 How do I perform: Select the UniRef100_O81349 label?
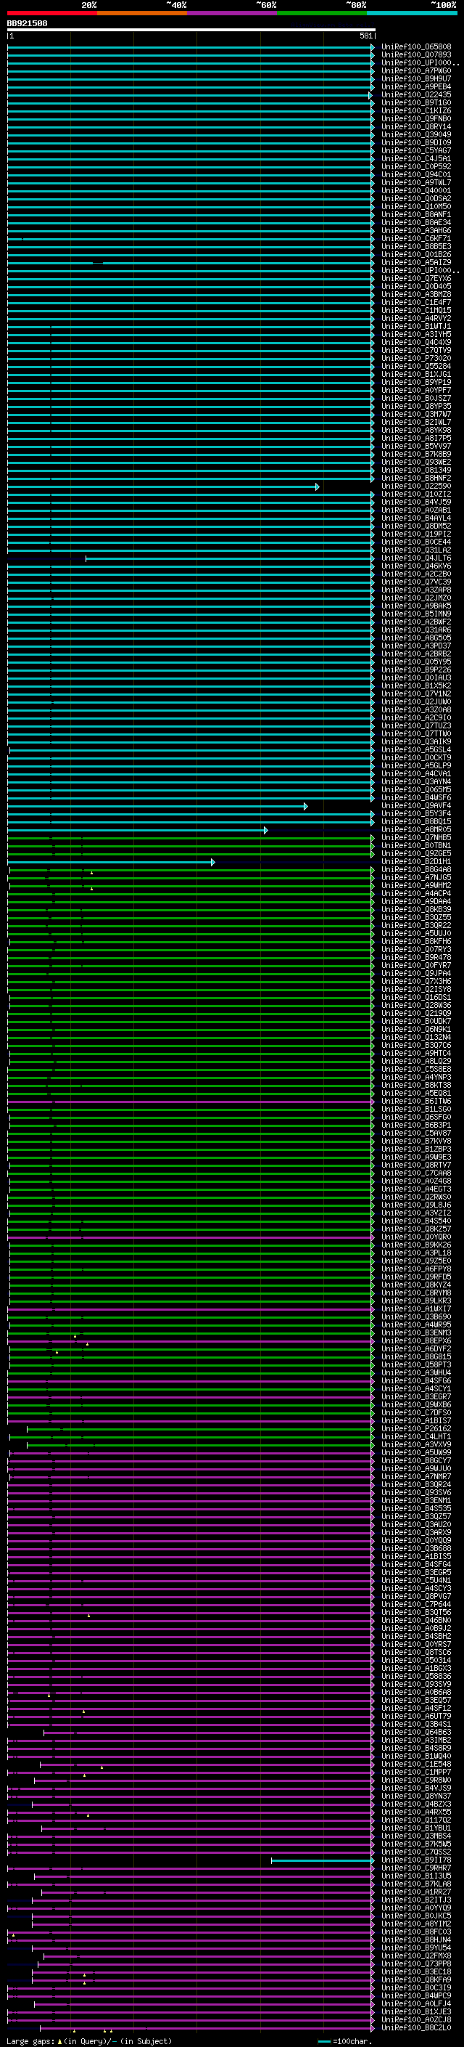pyautogui.click(x=416, y=471)
